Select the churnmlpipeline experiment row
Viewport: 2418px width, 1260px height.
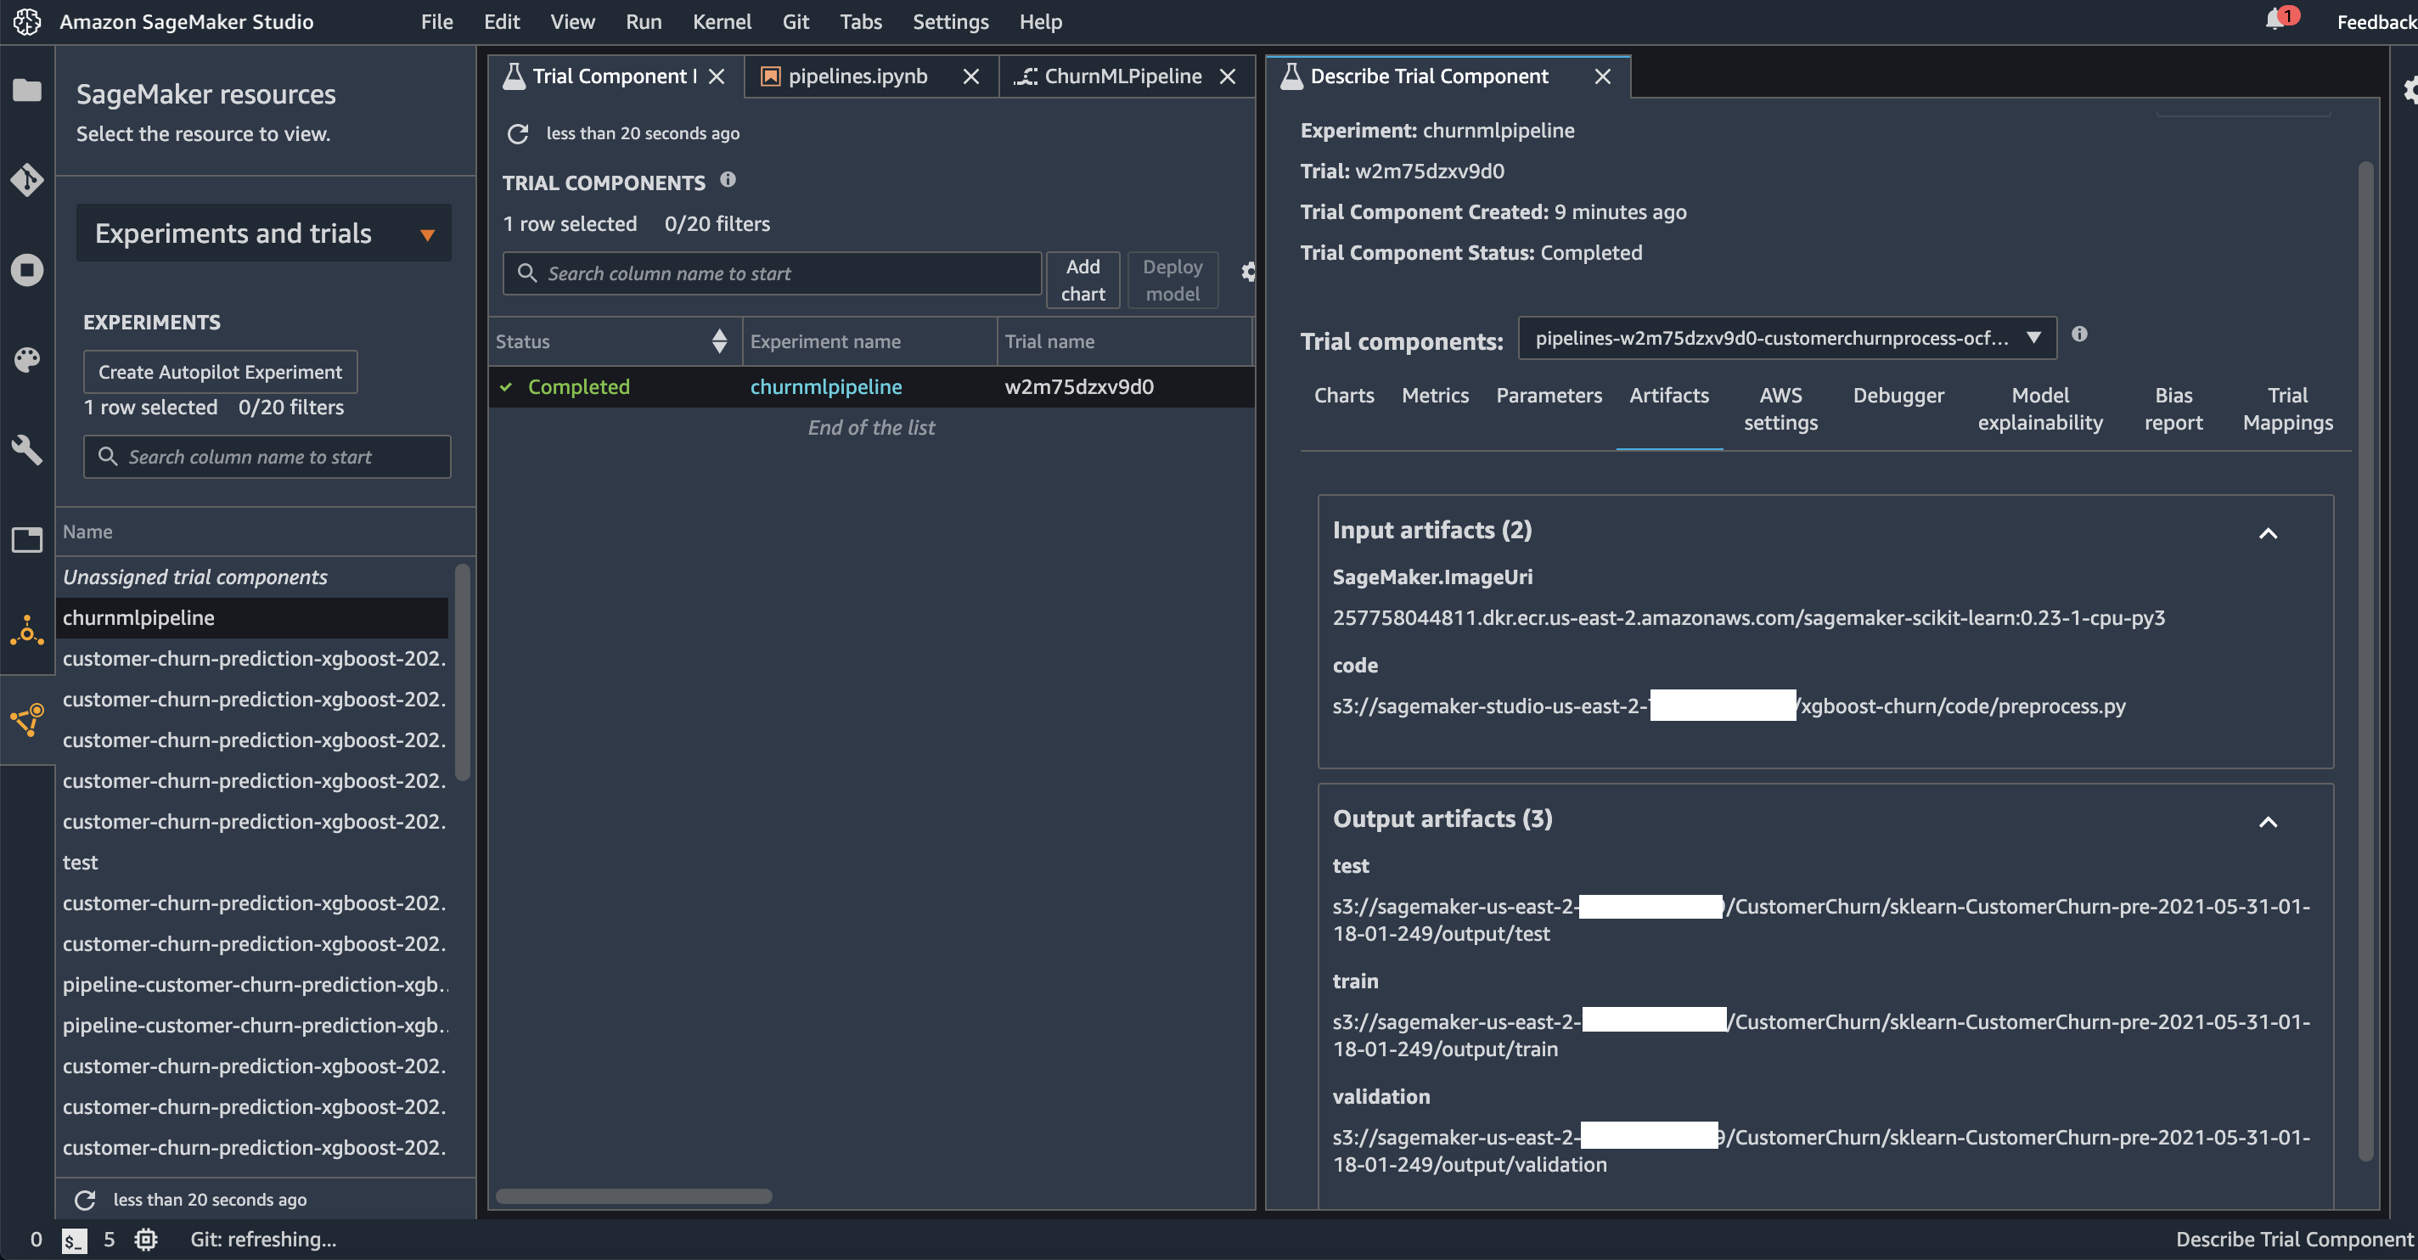click(x=251, y=618)
